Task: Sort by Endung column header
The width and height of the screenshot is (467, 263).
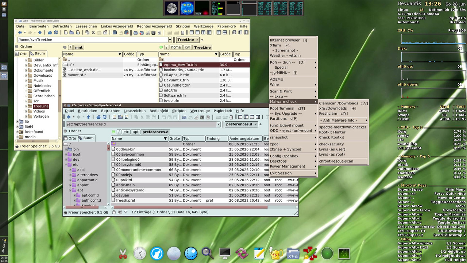Action: [216, 139]
